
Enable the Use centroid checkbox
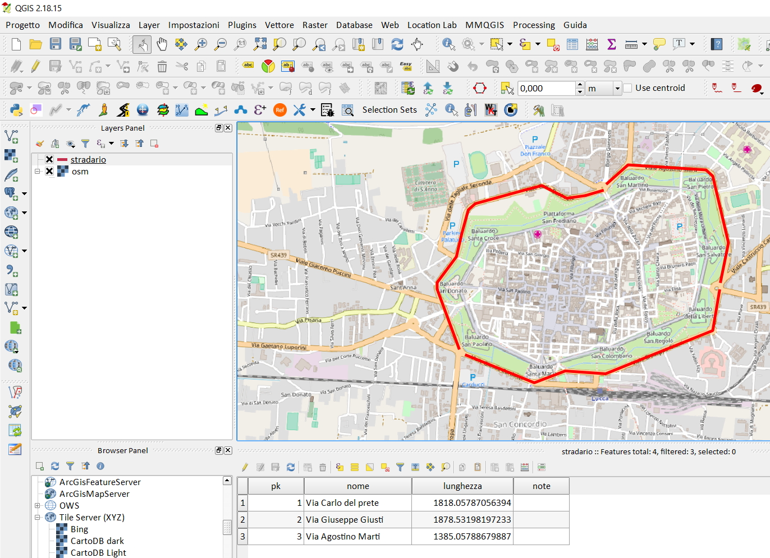[628, 88]
